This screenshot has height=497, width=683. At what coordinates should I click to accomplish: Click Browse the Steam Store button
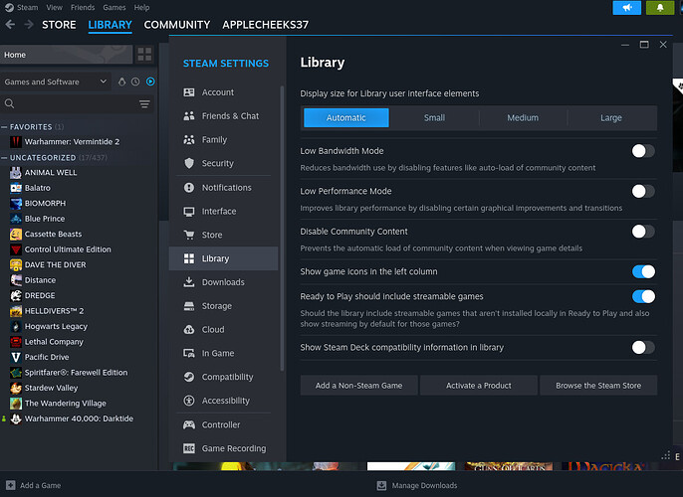pos(598,386)
